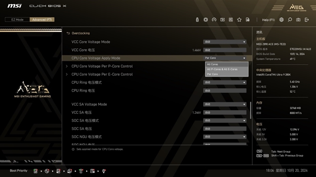Click the 1.466V VCC Core reading
Screen dimensions: 316x177
click(196, 50)
